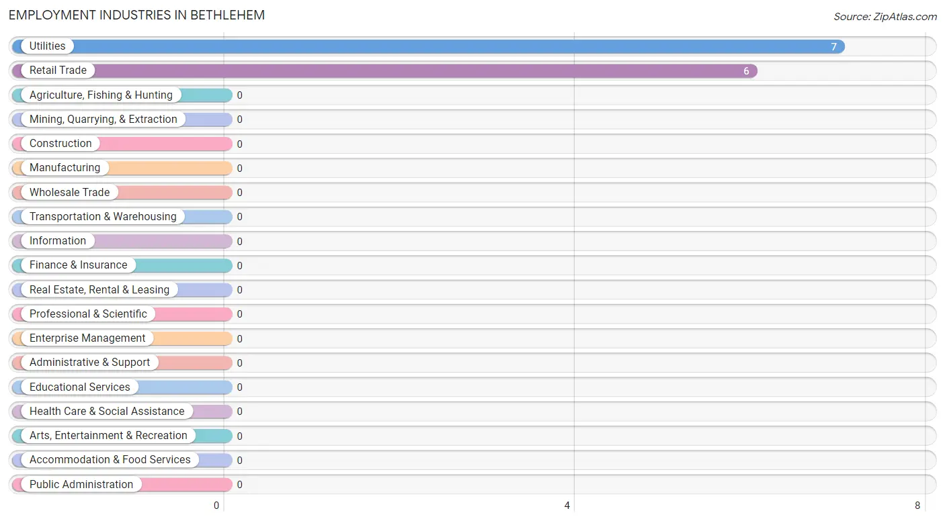Click the Agriculture, Fishing & Hunting label
Viewport: 945px width, 521px height.
point(101,95)
